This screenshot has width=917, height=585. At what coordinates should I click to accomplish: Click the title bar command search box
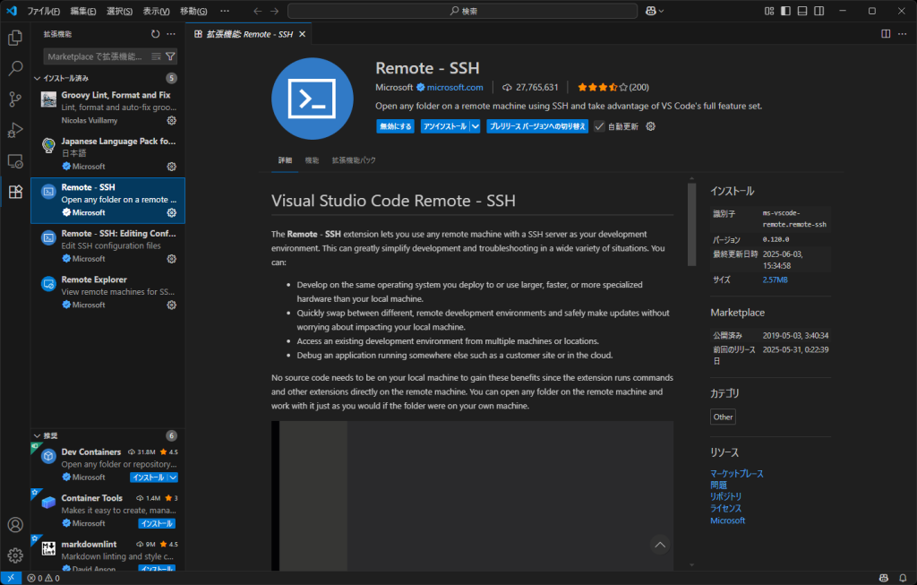(463, 11)
